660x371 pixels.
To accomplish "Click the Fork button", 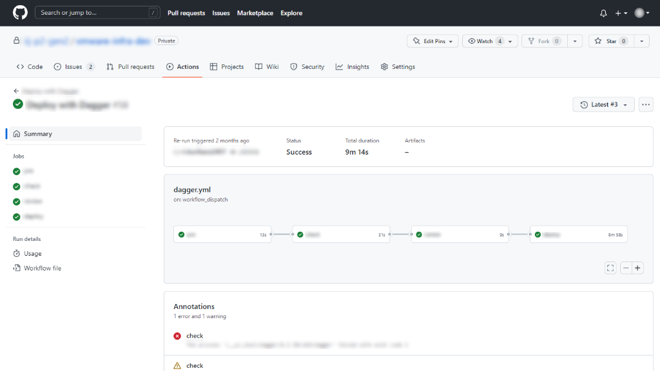I will coord(543,40).
